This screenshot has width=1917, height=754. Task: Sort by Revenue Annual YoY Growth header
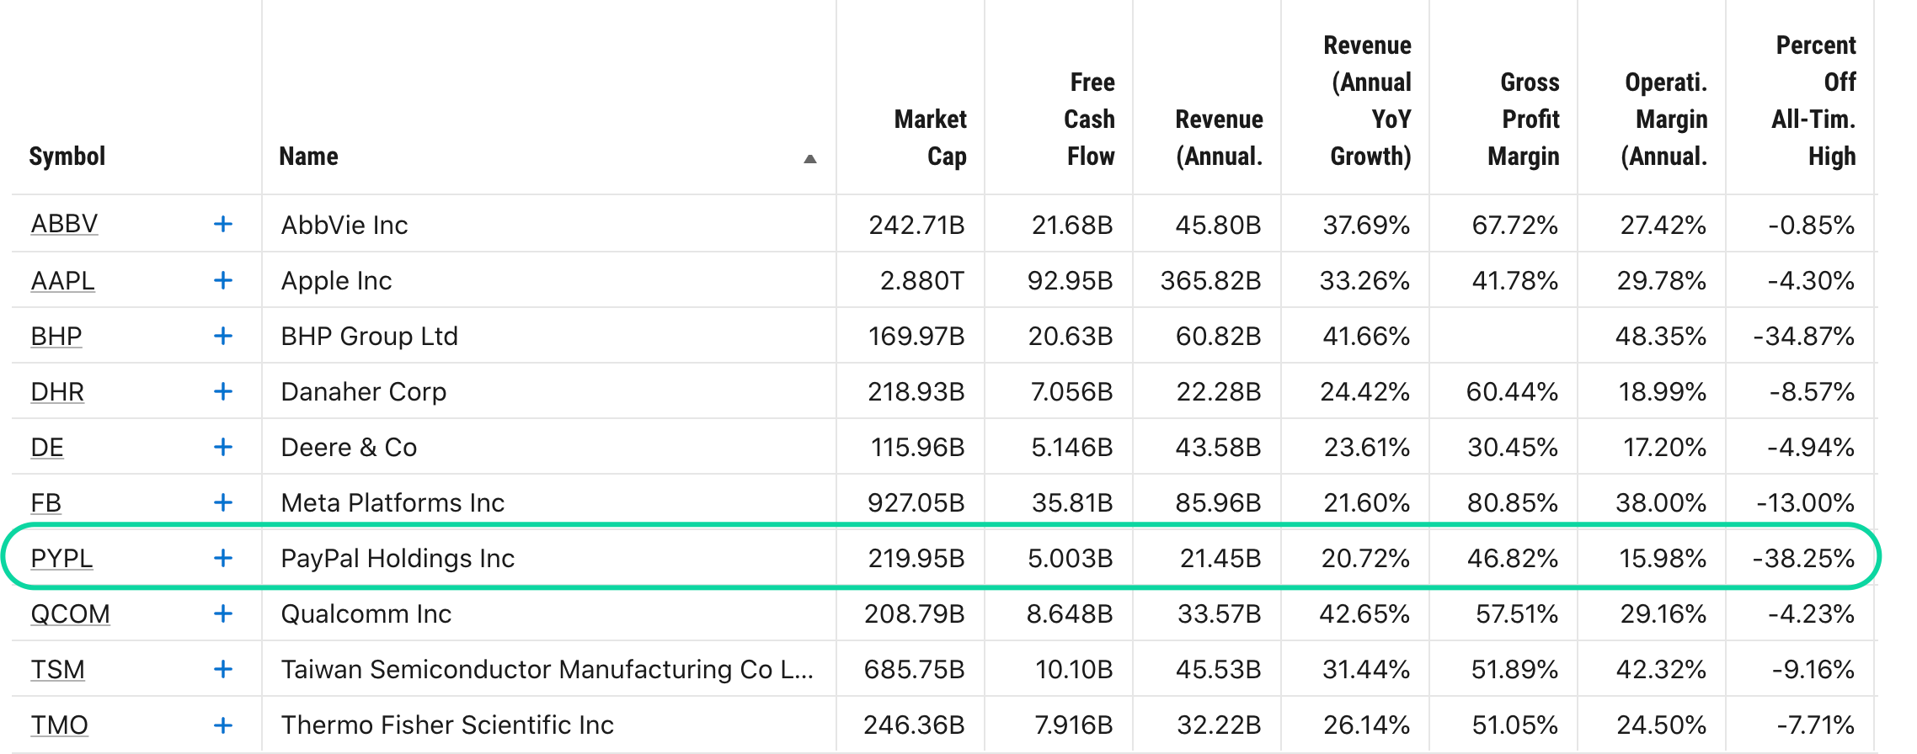(1368, 100)
